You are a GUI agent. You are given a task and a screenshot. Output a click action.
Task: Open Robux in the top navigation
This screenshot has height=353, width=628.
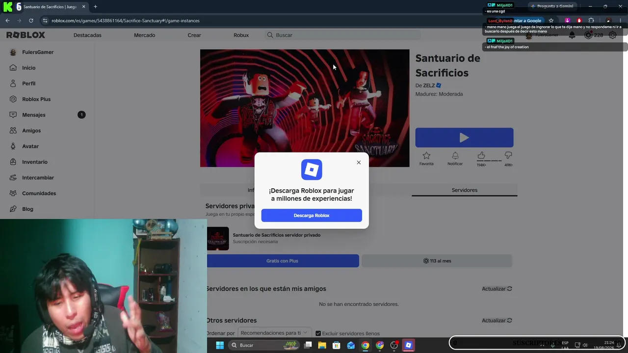point(241,35)
